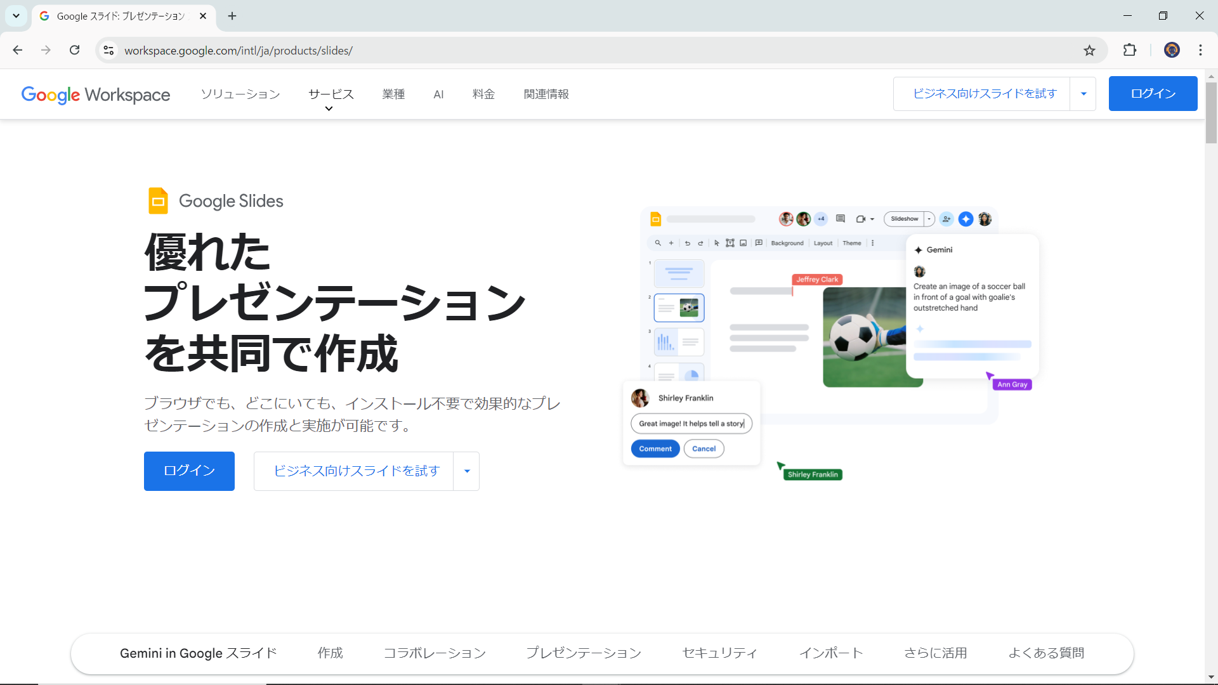Open the AI menu item
The height and width of the screenshot is (685, 1218).
pos(438,94)
